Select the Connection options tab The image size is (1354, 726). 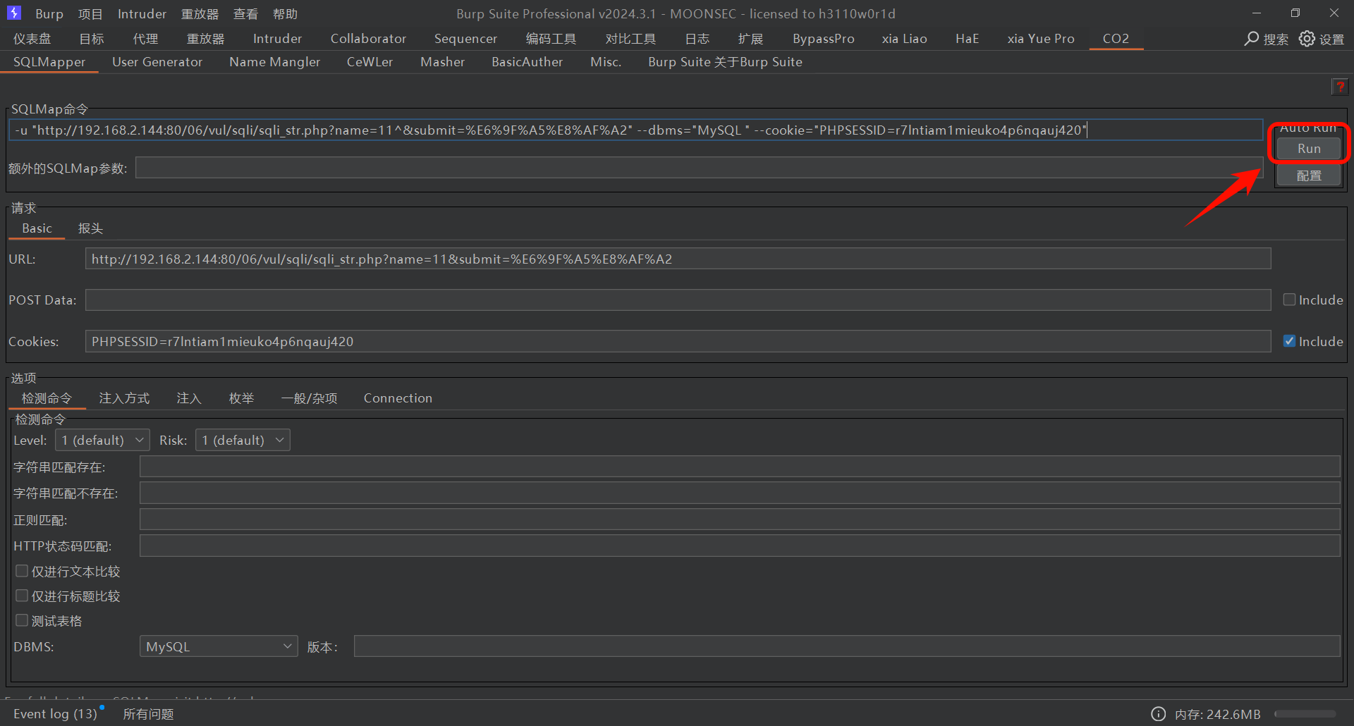tap(398, 398)
